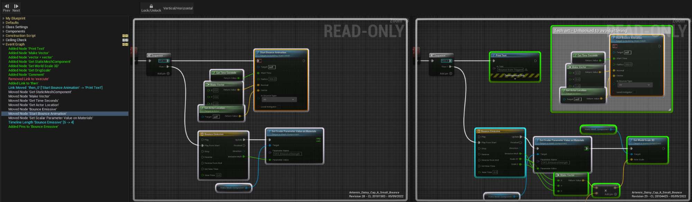The image size is (692, 202).
Task: Select "Removed Link to 'execute'" diff entry
Action: point(28,79)
